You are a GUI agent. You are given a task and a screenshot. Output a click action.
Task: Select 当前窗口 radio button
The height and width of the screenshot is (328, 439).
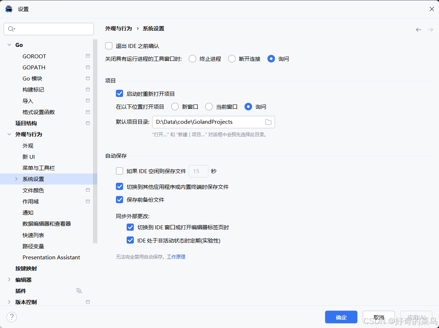(x=209, y=107)
